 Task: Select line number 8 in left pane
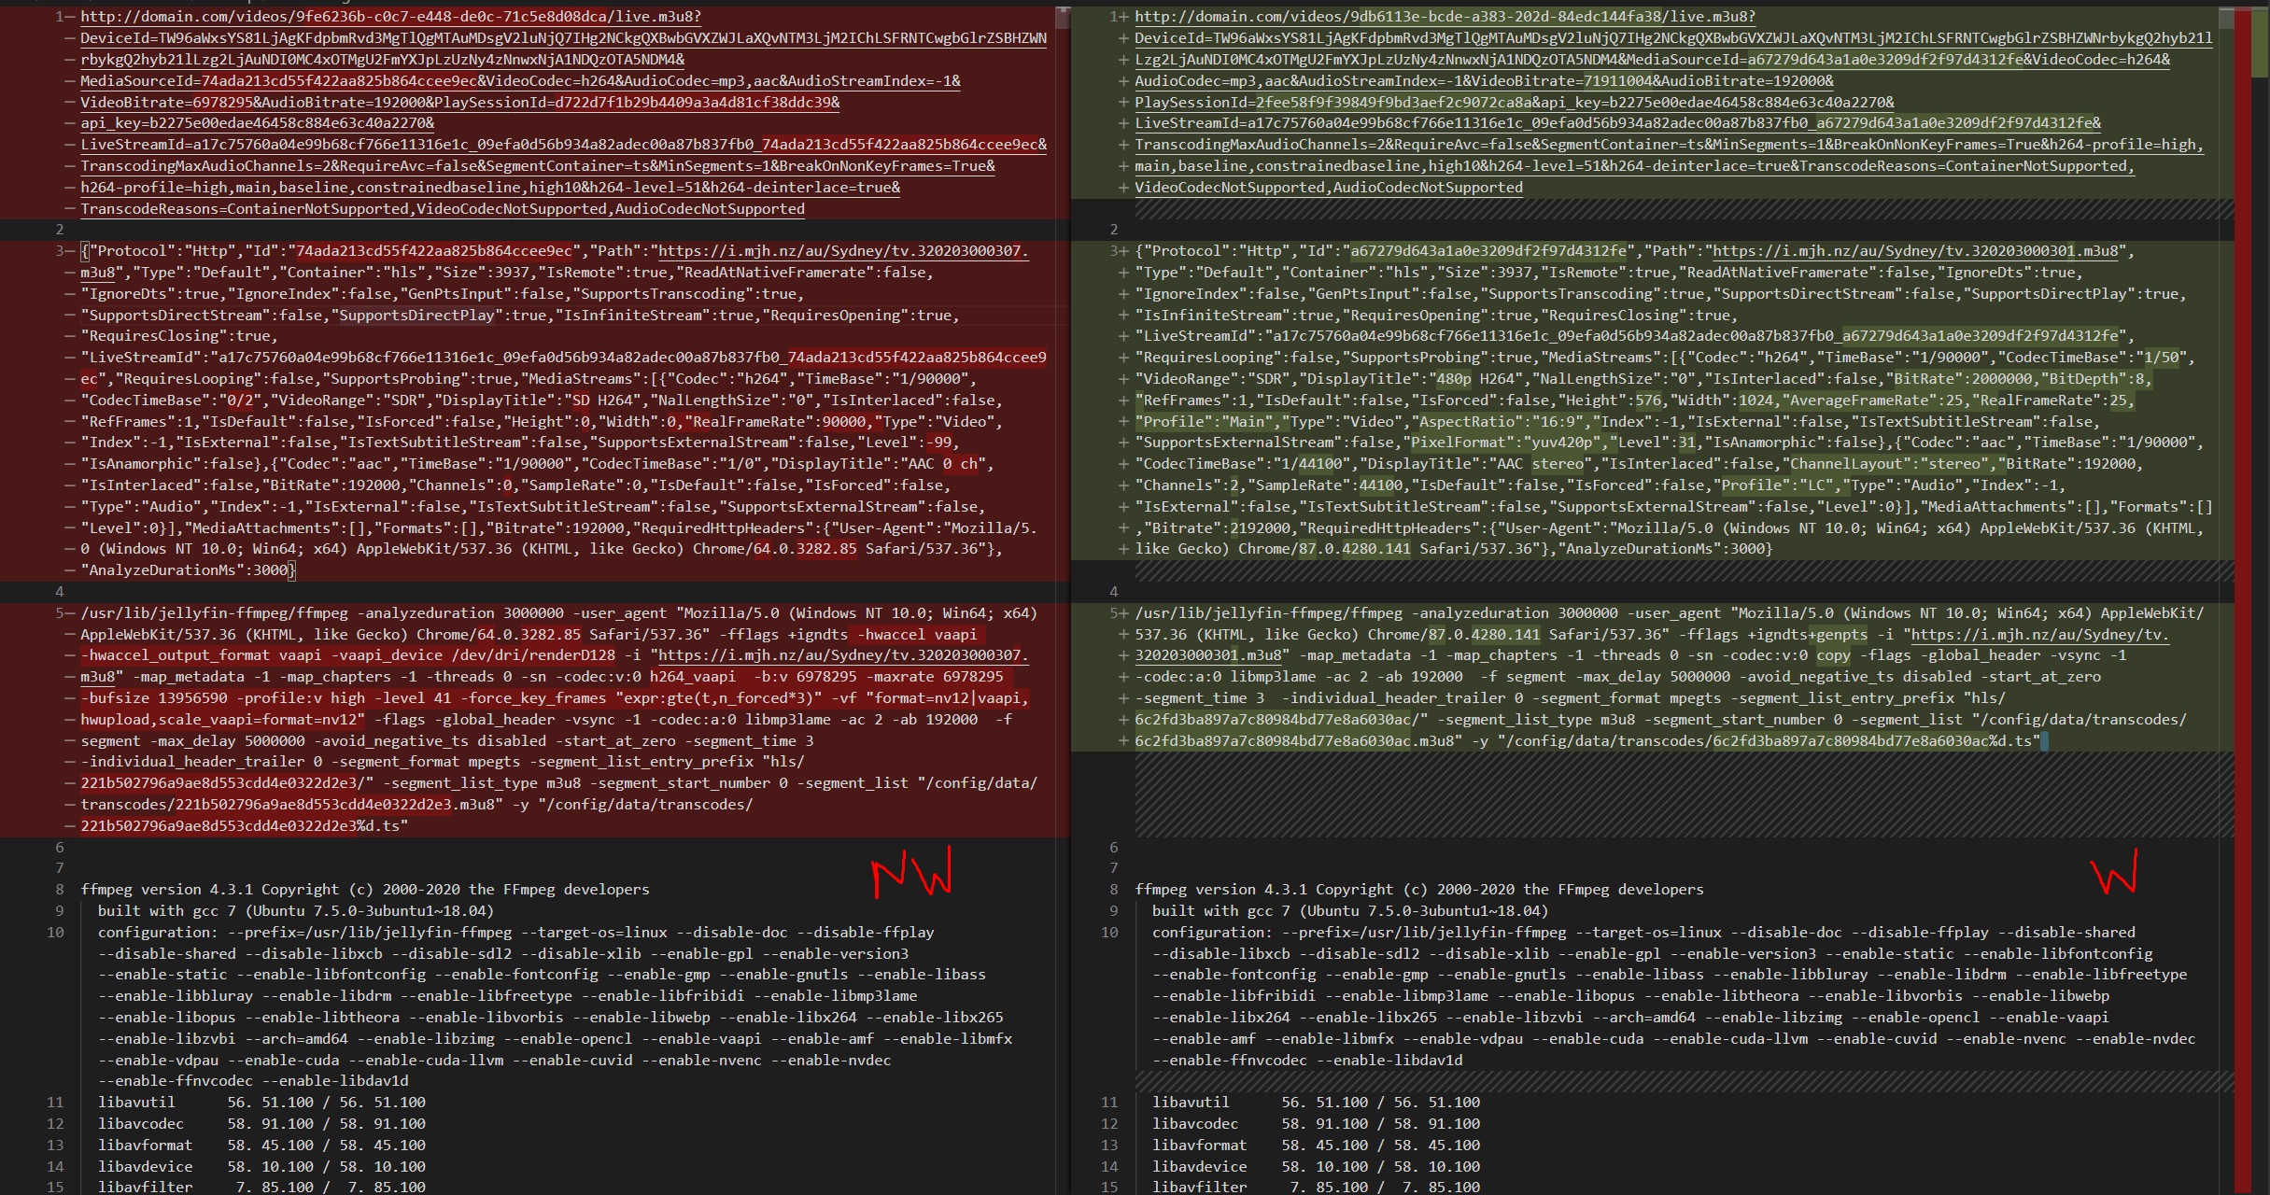pyautogui.click(x=59, y=890)
